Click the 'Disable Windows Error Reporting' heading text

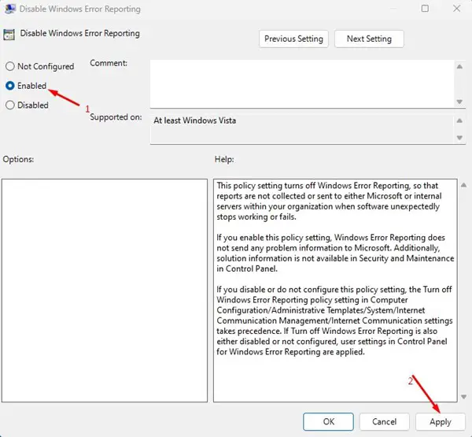pyautogui.click(x=79, y=33)
